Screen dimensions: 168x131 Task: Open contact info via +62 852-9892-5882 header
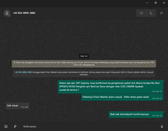click(x=24, y=13)
